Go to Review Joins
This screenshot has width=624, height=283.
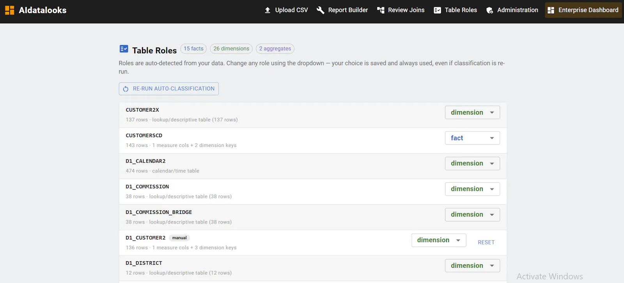[401, 10]
